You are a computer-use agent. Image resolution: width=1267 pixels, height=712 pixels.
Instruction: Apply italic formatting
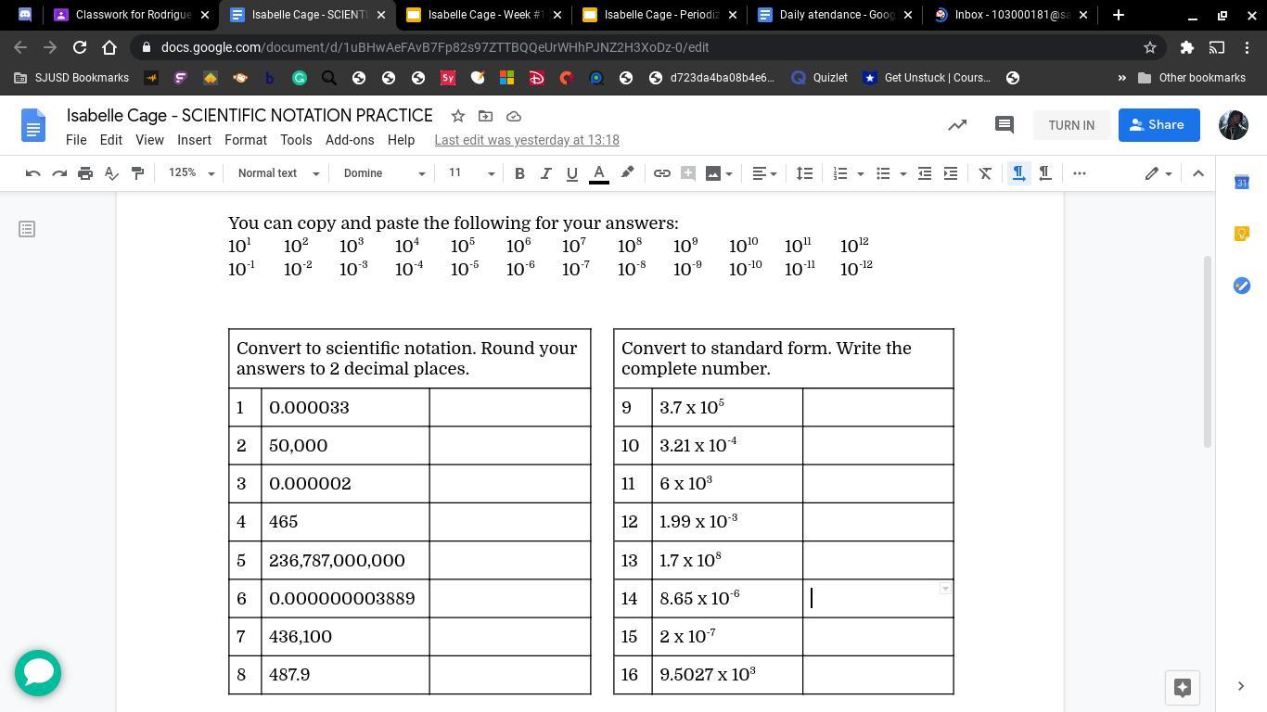[545, 173]
